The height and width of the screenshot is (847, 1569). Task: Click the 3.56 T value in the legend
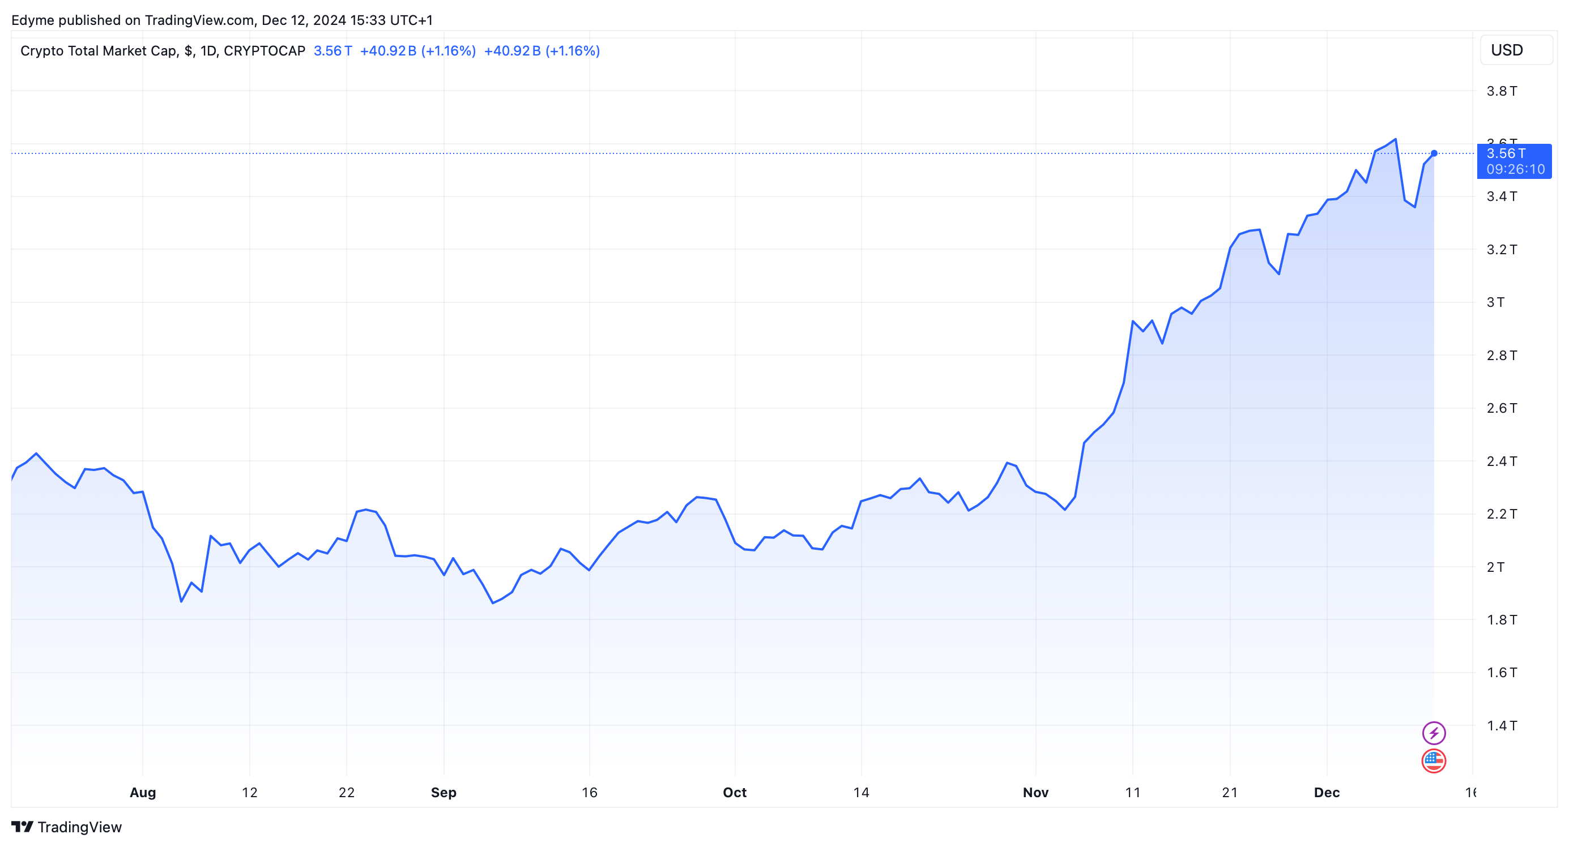pyautogui.click(x=332, y=50)
